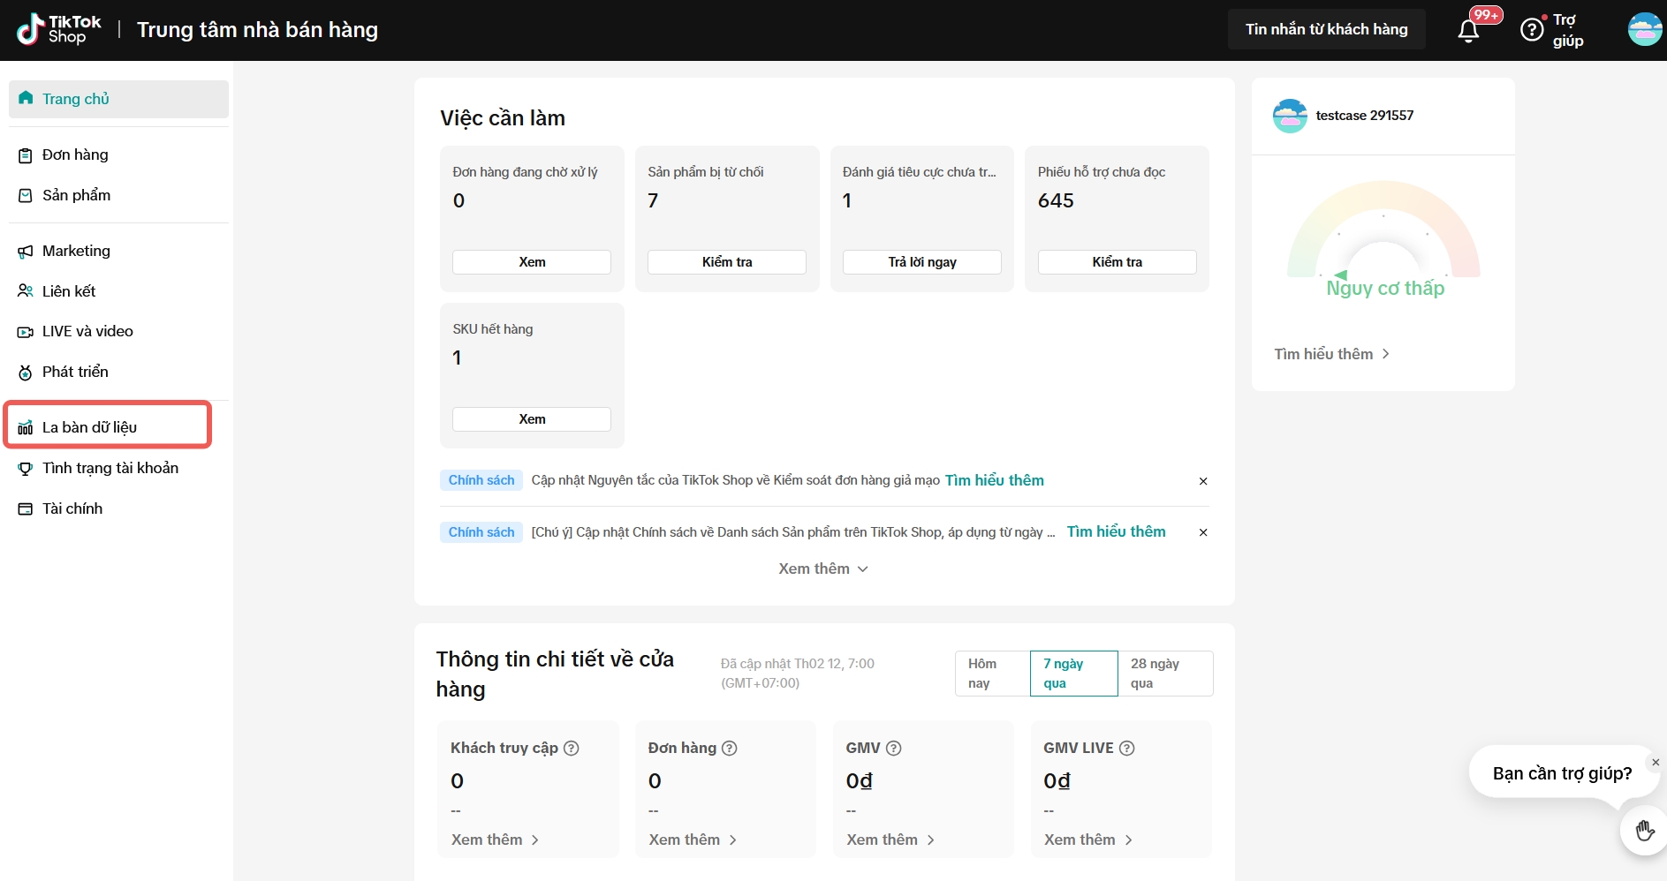This screenshot has height=881, width=1667.
Task: Click the info icon next to GMV LIVE
Action: [x=1127, y=749]
